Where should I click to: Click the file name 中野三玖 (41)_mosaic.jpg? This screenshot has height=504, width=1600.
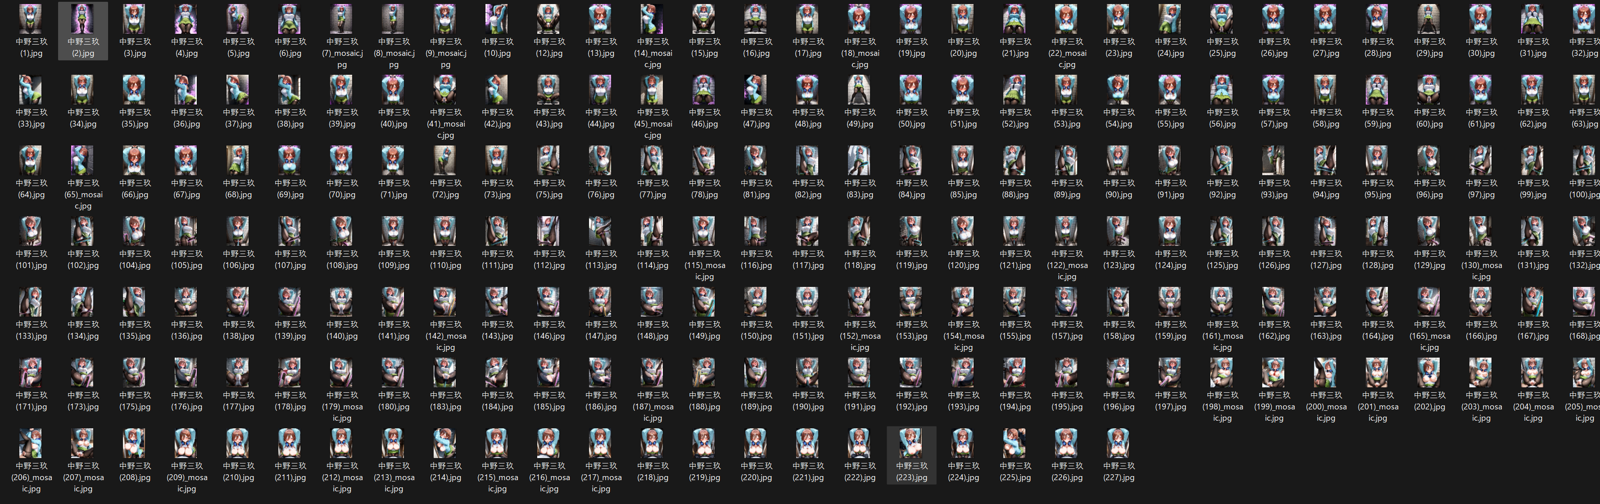click(445, 124)
